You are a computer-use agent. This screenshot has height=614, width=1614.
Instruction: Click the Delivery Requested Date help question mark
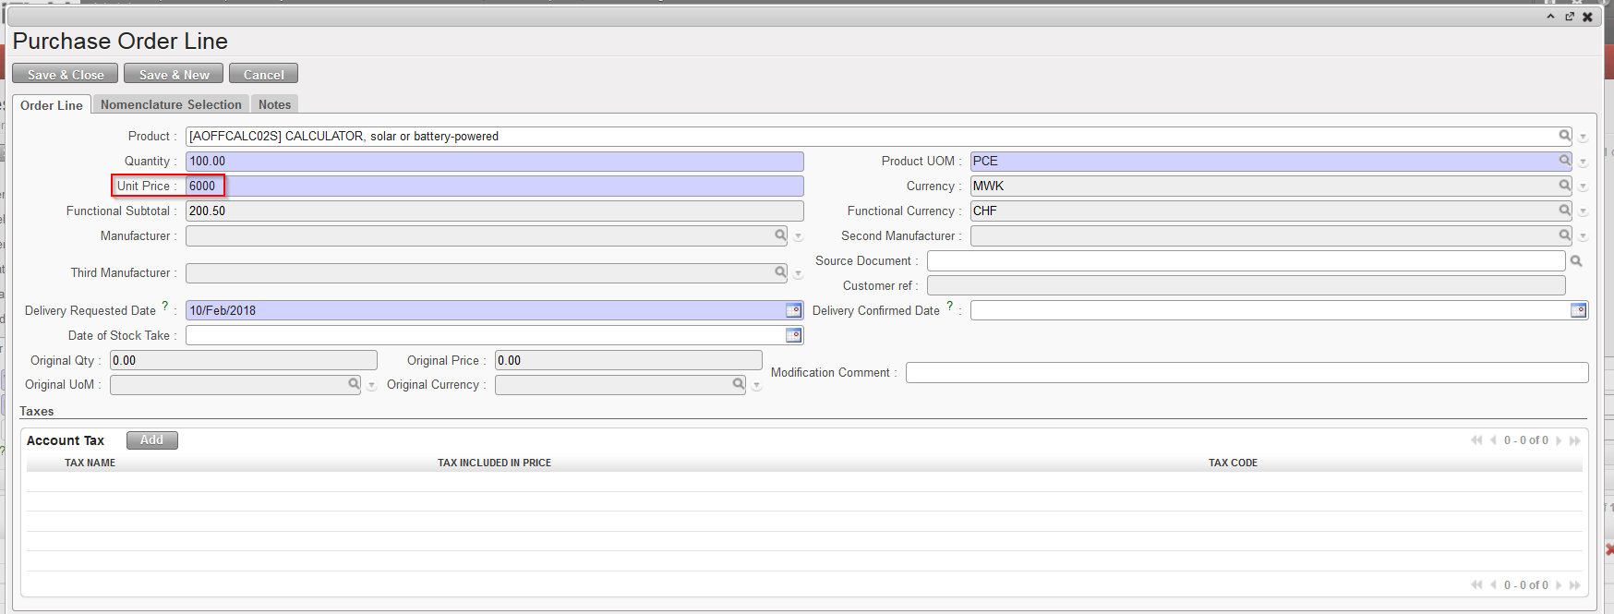tap(165, 306)
